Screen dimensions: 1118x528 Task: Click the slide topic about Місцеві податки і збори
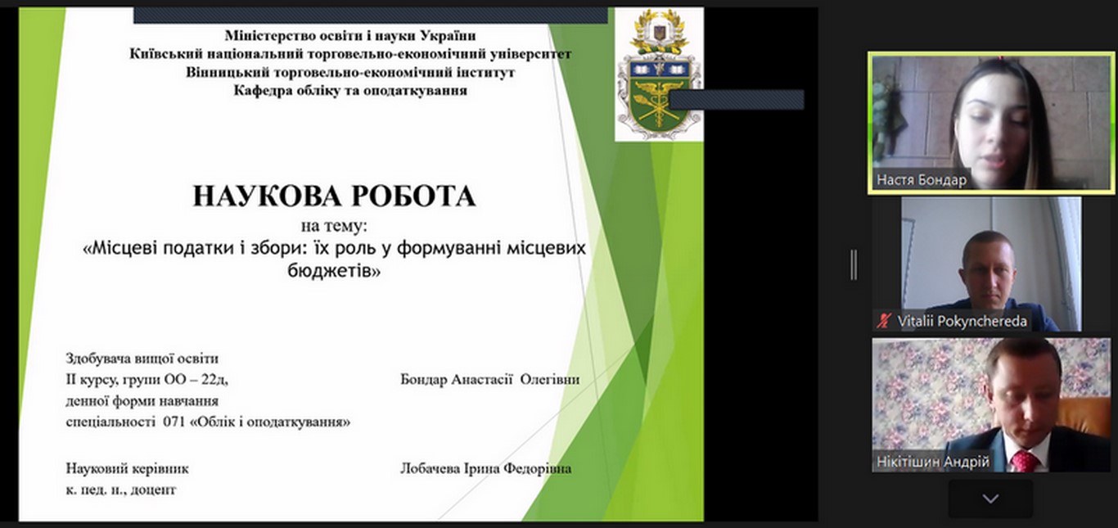coord(334,258)
